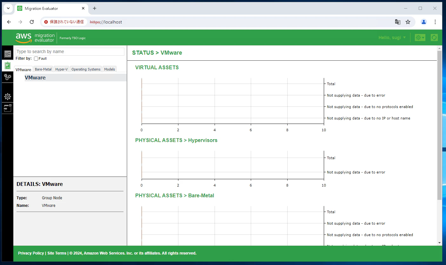This screenshot has width=446, height=265.
Task: Click the not secure connection warning
Action: (x=64, y=22)
